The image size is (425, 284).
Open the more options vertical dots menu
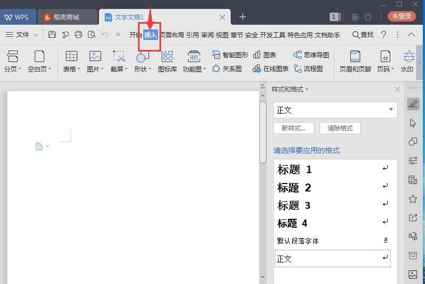[x=398, y=35]
